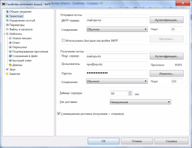Click the SMTP-сервер input field

click(x=117, y=20)
